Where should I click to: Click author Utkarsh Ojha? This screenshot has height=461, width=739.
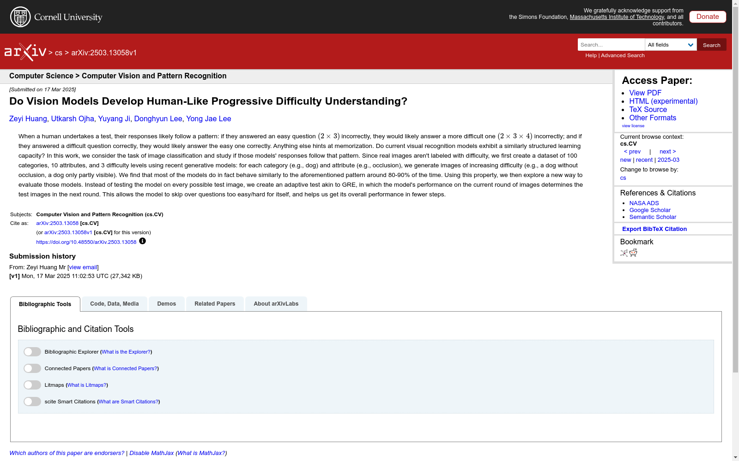click(x=73, y=119)
